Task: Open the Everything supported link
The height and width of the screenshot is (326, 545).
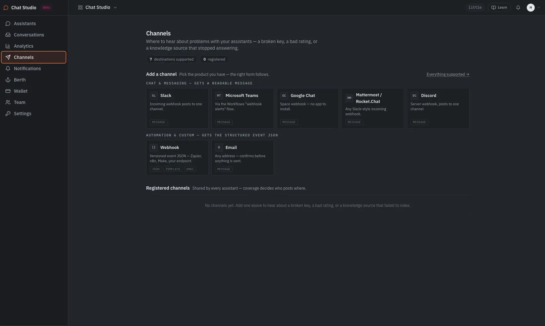Action: 448,74
